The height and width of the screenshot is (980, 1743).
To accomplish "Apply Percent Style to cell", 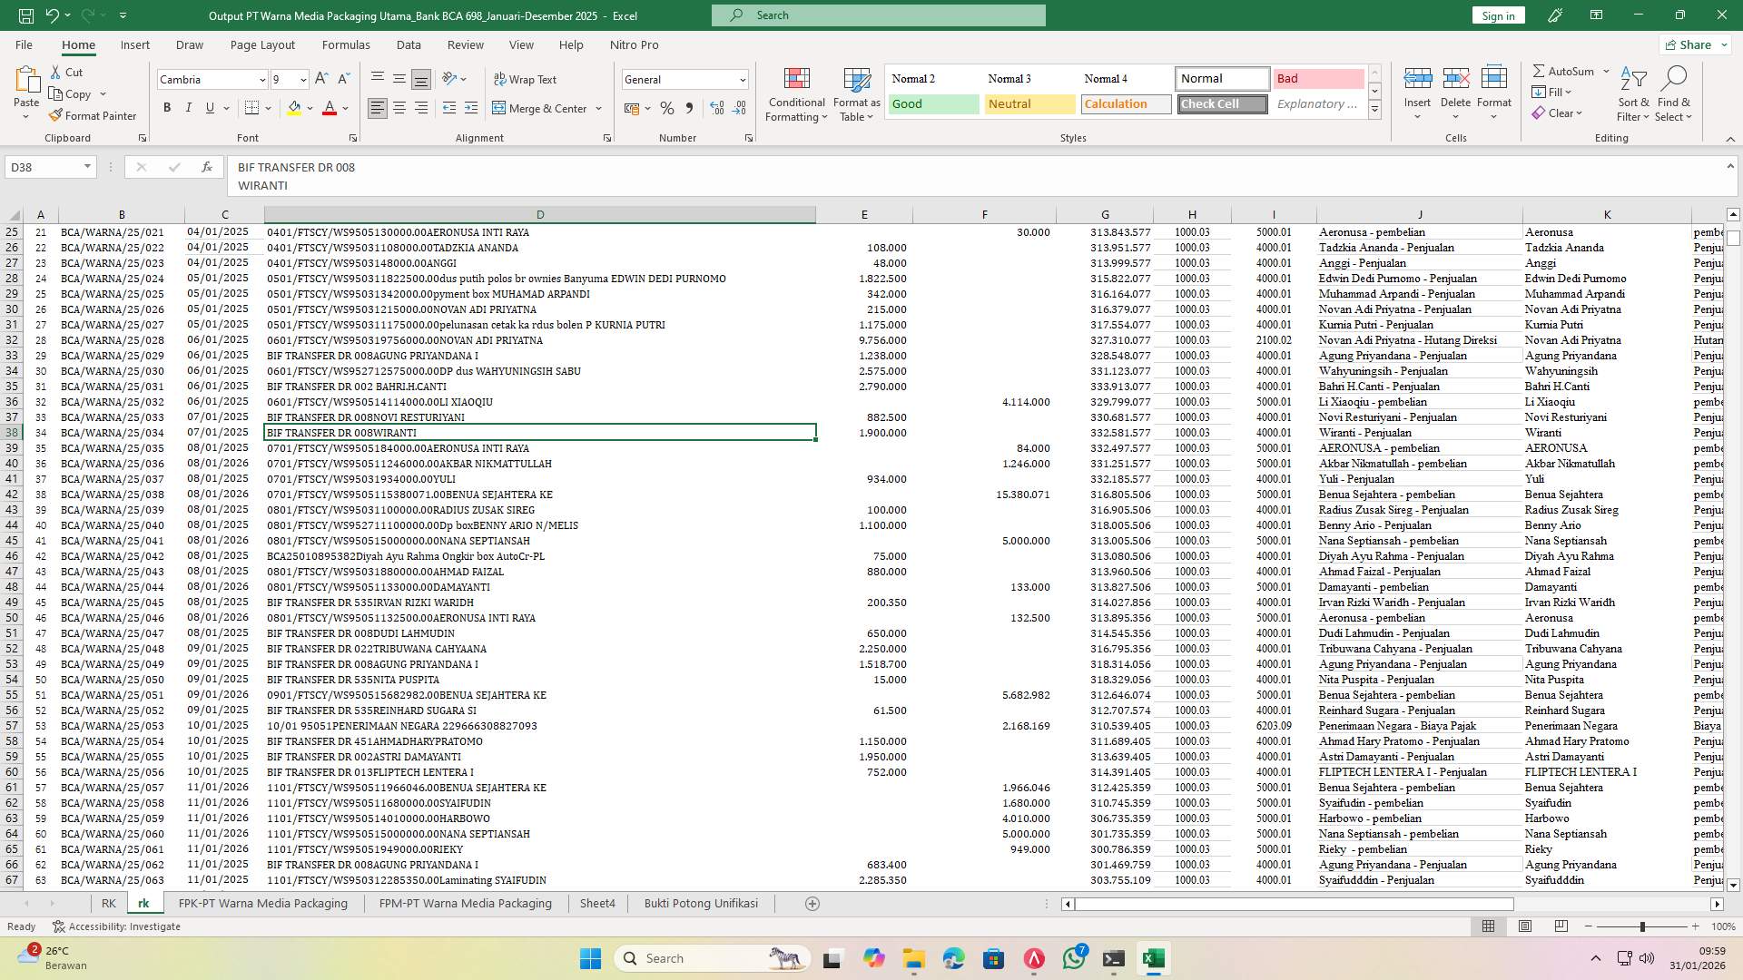I will click(x=667, y=108).
